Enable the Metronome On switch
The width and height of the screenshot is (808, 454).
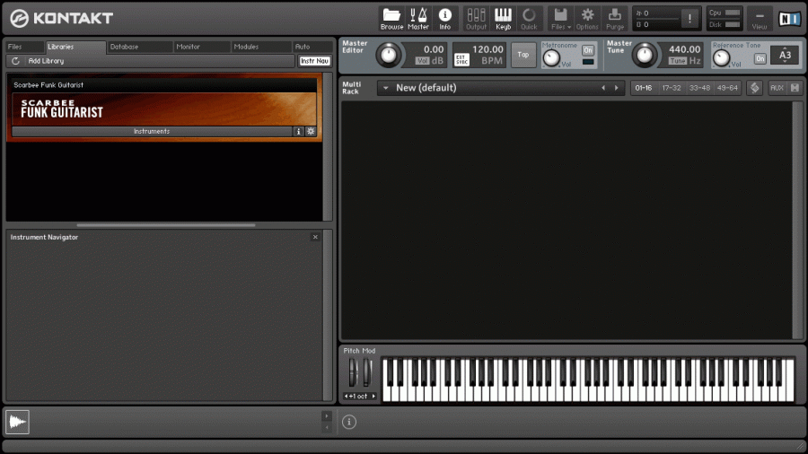tap(588, 50)
